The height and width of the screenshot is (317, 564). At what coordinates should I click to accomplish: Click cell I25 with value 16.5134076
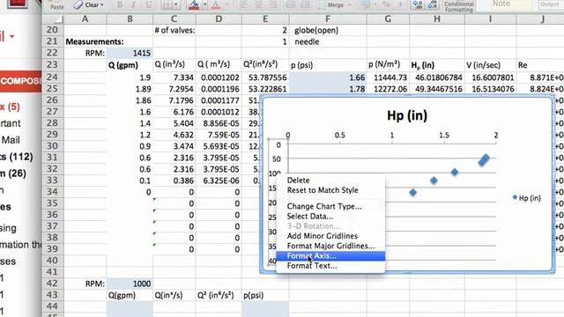(x=490, y=89)
